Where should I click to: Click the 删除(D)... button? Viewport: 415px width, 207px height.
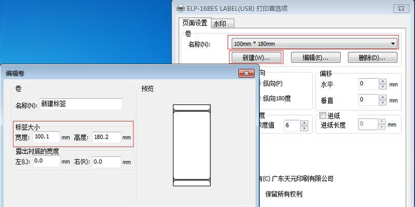(x=372, y=58)
